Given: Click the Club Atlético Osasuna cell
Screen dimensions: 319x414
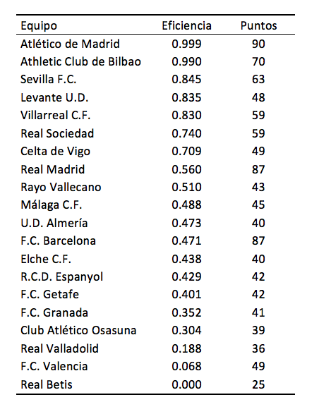Looking at the screenshot, I should pos(78,330).
